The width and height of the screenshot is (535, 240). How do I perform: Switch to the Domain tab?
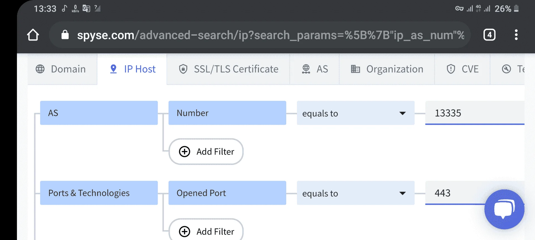click(x=62, y=69)
